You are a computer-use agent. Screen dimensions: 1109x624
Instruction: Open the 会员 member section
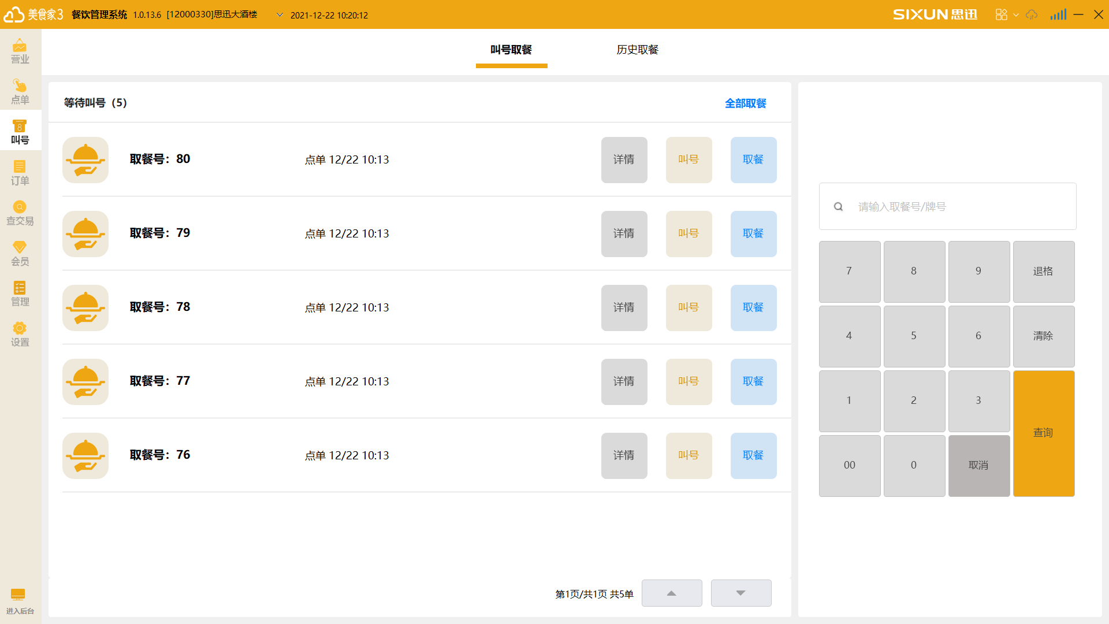click(20, 253)
